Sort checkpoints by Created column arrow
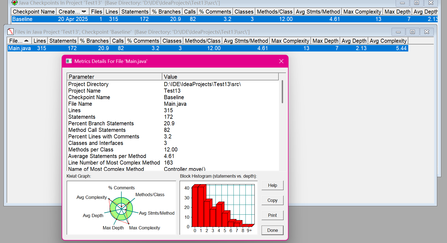 (x=84, y=11)
